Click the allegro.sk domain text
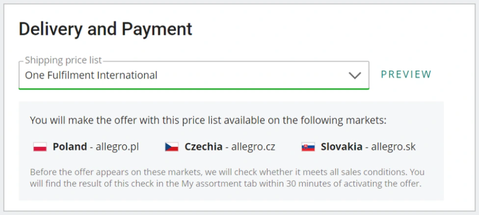The image size is (479, 215). (x=394, y=147)
